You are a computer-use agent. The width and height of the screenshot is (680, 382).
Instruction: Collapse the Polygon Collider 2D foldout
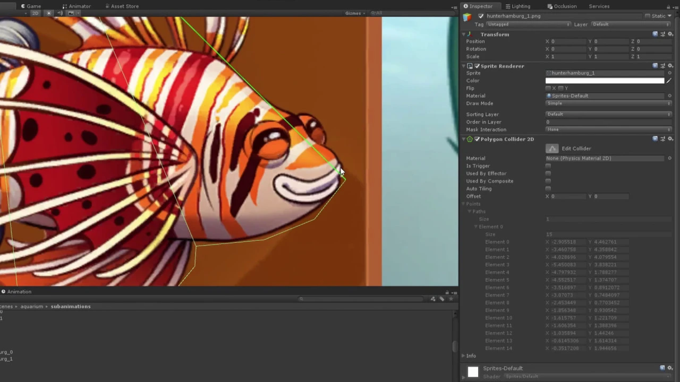pyautogui.click(x=463, y=139)
